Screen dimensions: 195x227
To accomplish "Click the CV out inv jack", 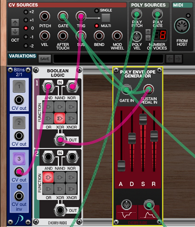I will [x=19, y=196].
